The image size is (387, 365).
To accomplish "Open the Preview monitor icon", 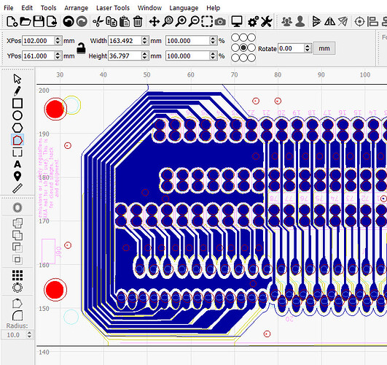I will tap(237, 21).
